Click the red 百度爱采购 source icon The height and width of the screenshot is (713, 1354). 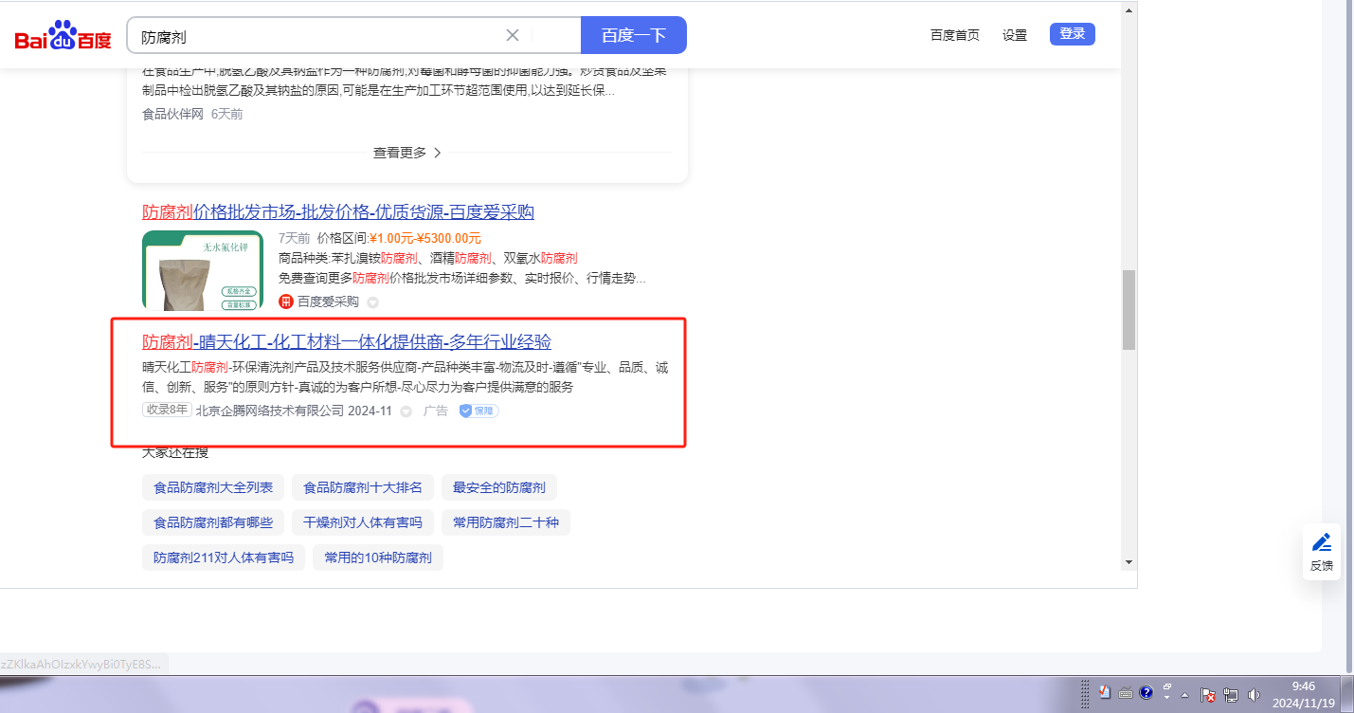286,302
